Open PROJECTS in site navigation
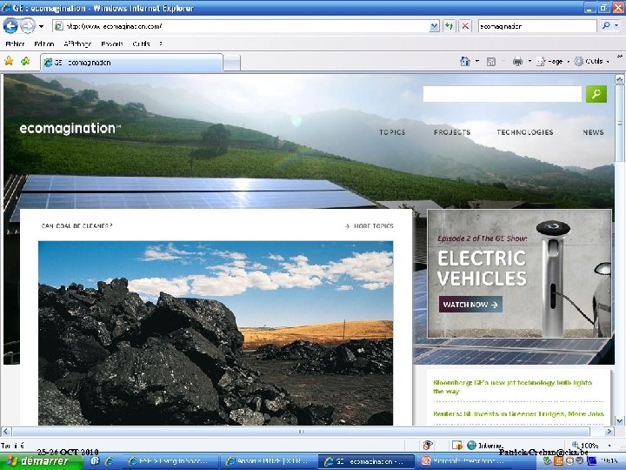 coord(452,132)
